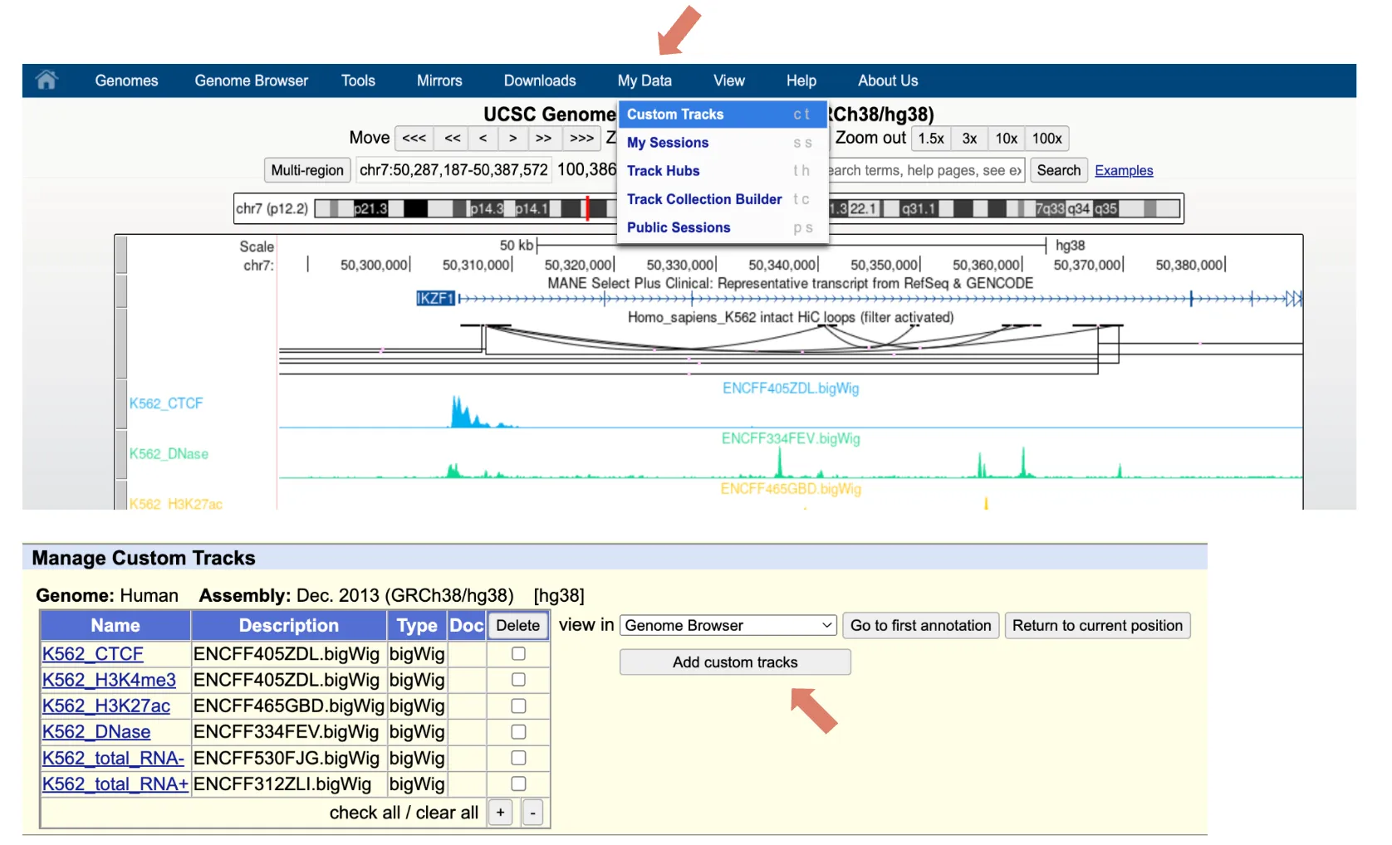Screen dimensions: 1392x845
Task: Check the delete box for K562_CTCF
Action: click(518, 654)
